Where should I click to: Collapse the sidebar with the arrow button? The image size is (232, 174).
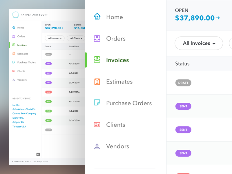[x=38, y=155]
